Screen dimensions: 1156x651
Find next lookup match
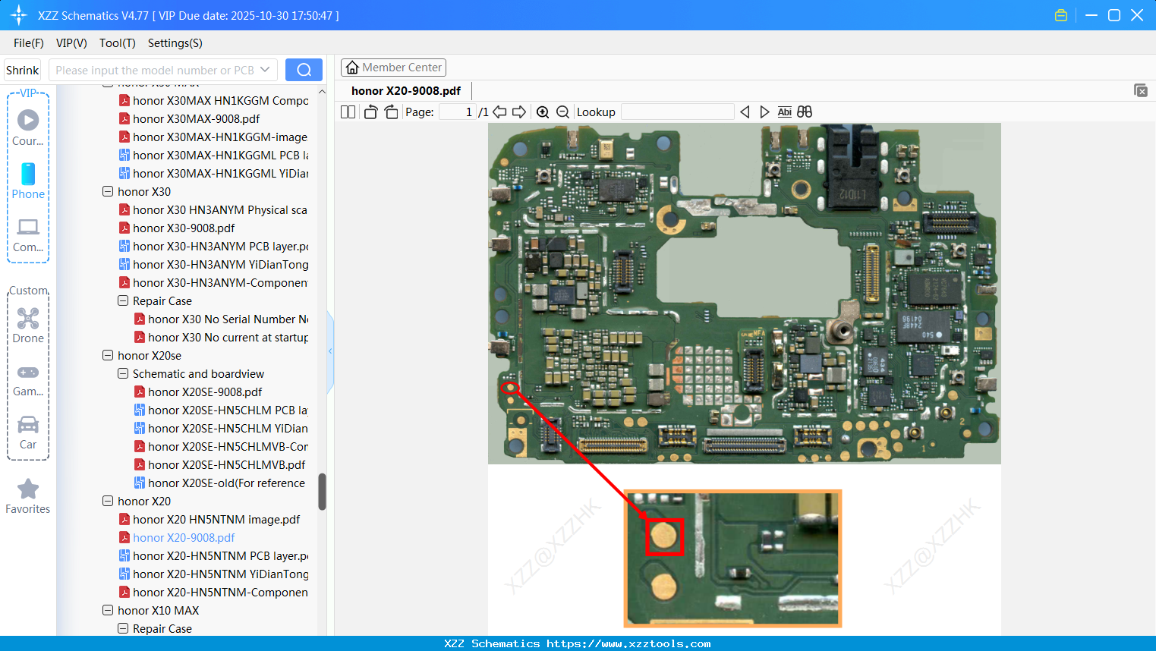click(764, 112)
